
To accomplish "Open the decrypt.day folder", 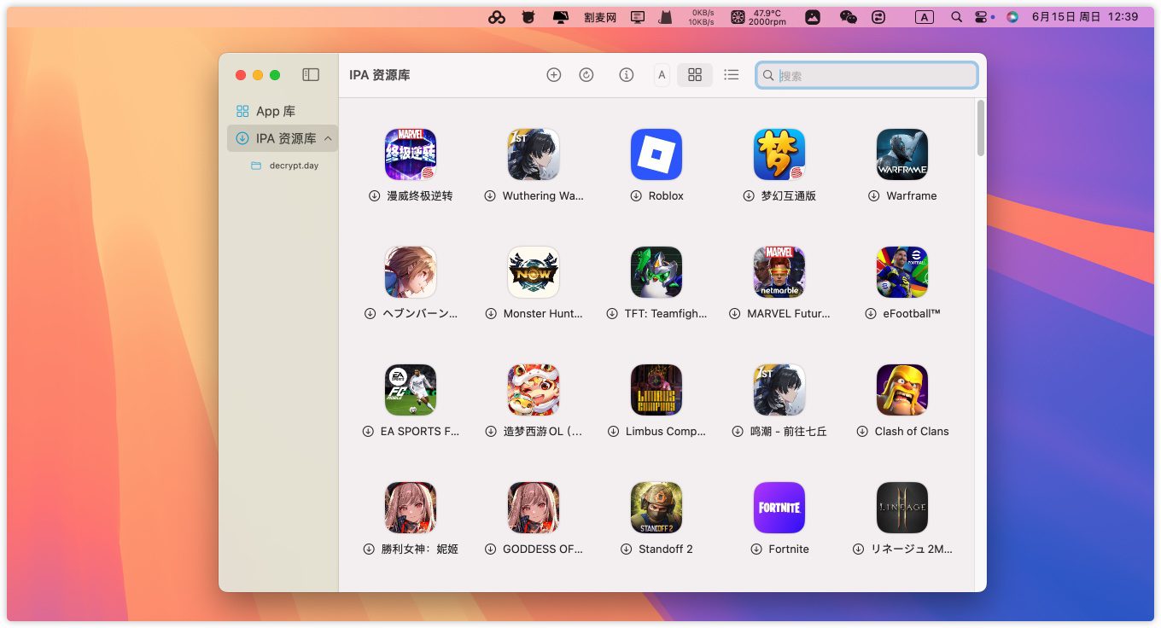I will point(284,166).
